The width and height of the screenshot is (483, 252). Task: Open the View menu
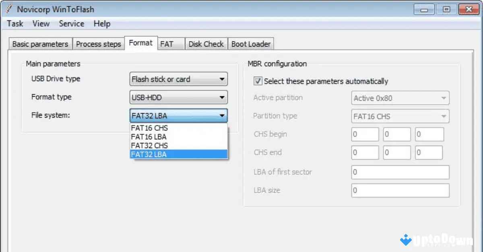41,24
